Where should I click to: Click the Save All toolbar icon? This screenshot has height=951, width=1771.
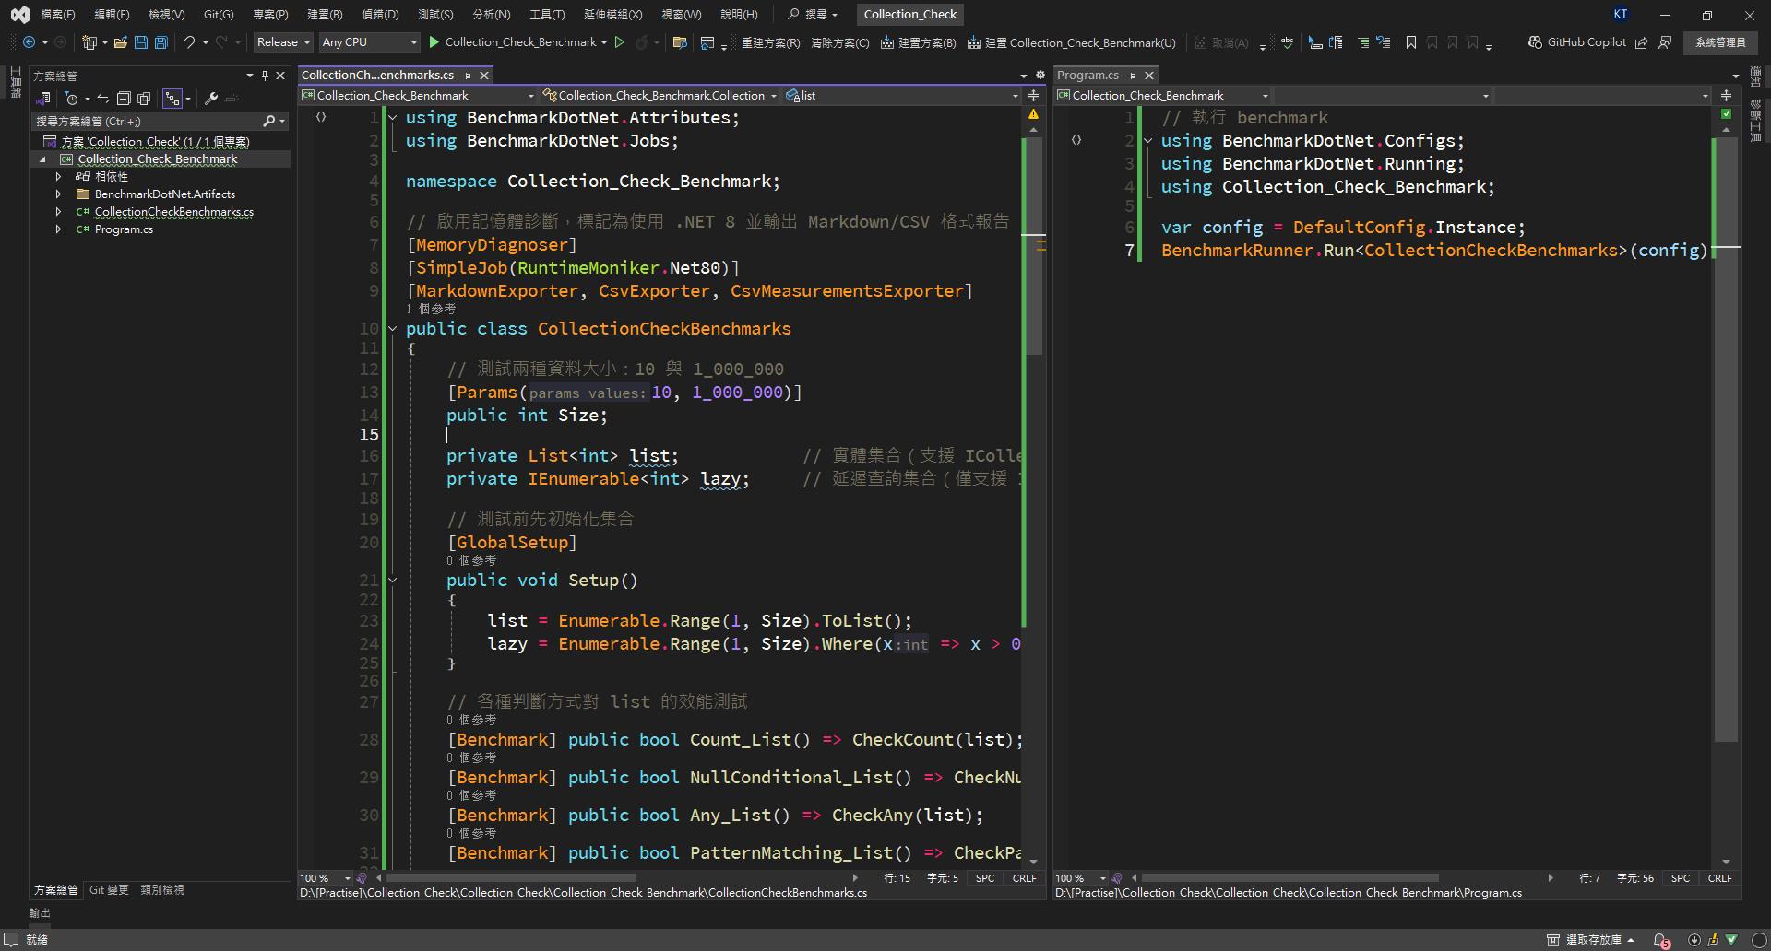click(x=161, y=42)
